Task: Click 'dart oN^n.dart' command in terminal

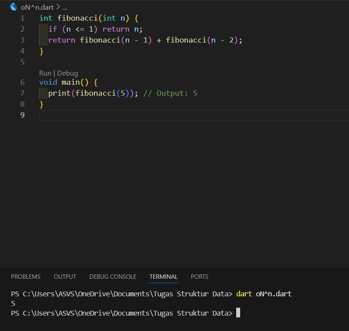Action: click(x=264, y=294)
